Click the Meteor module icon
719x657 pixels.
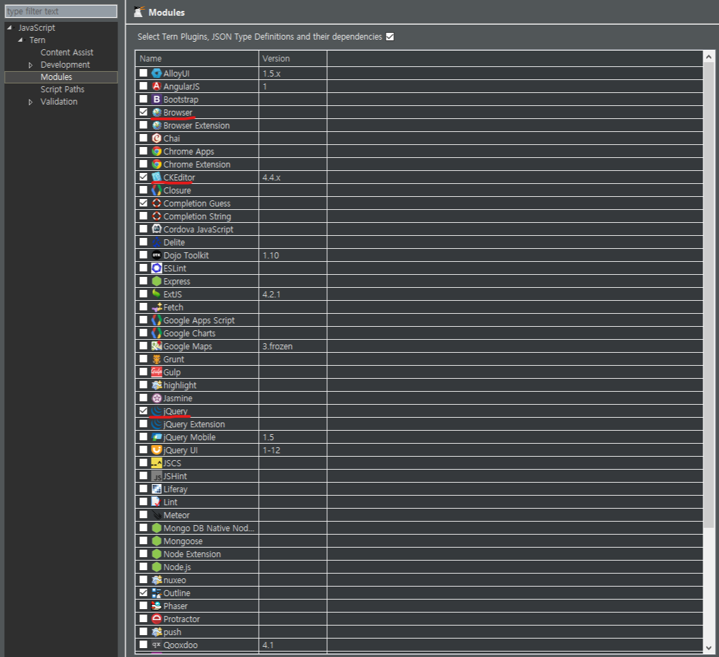tap(156, 515)
